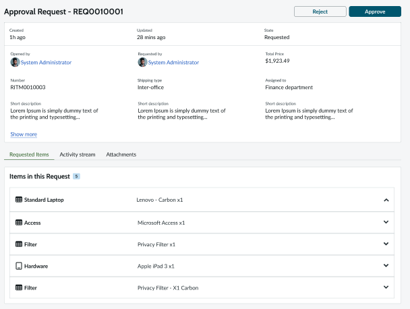Click the Privacy Filter x1 table icon
Viewport: 410px width, 309px height.
coord(19,244)
